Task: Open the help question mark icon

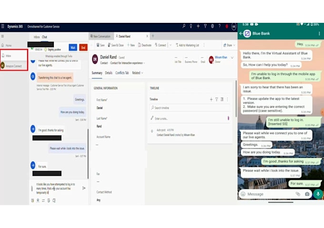Action: (220, 26)
